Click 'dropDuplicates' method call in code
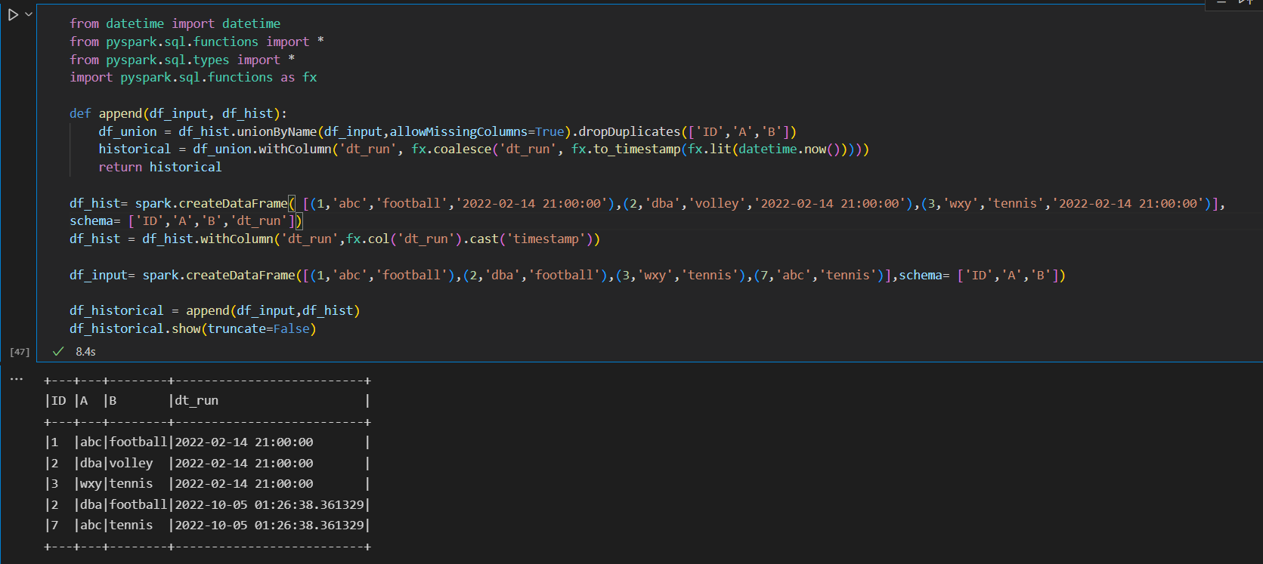 [x=630, y=131]
